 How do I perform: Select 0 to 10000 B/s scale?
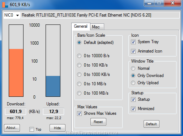[93, 56]
